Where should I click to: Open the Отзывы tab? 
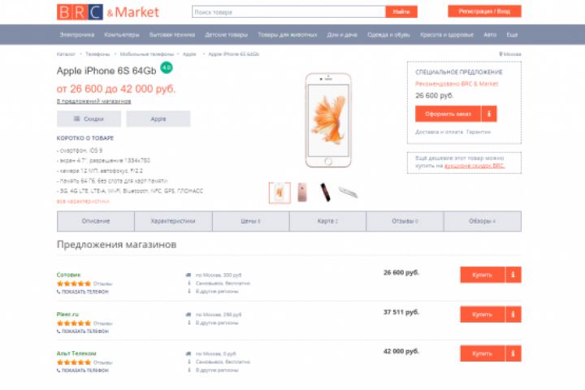405,221
